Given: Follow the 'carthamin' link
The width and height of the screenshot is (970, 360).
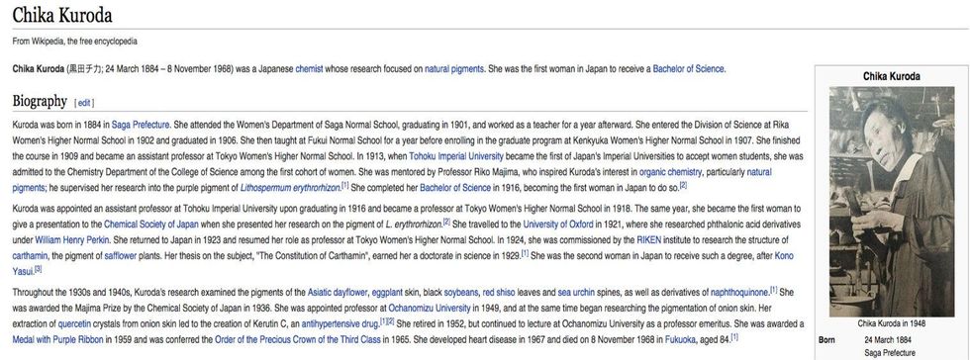Looking at the screenshot, I should pyautogui.click(x=30, y=255).
